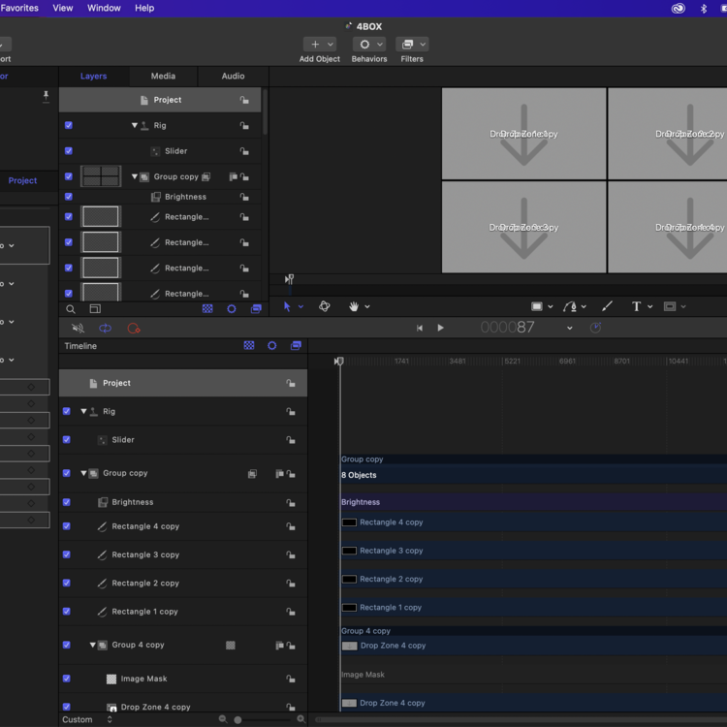Click the Filters toolbar button
The width and height of the screenshot is (727, 727).
[412, 45]
